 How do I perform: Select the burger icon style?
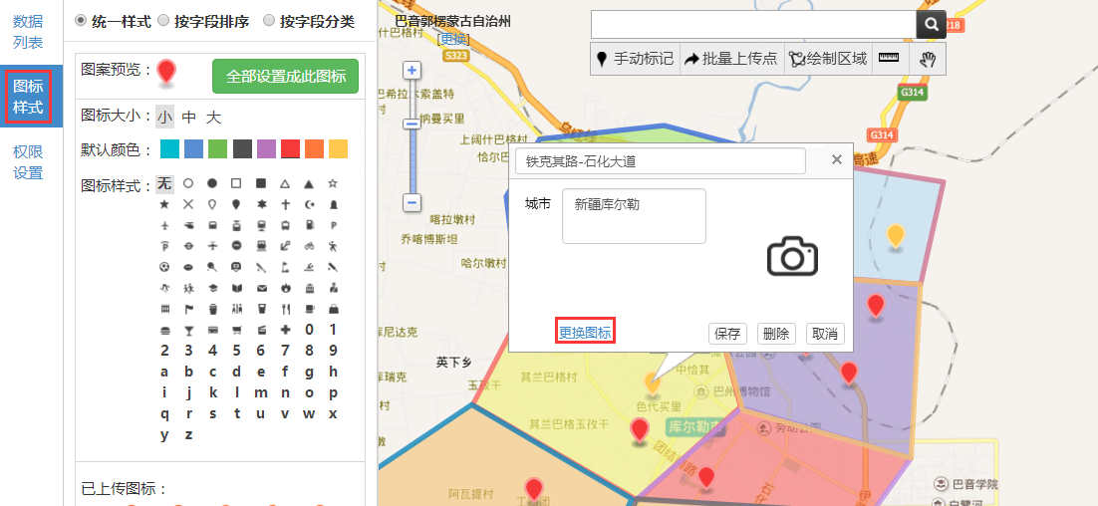click(x=163, y=330)
